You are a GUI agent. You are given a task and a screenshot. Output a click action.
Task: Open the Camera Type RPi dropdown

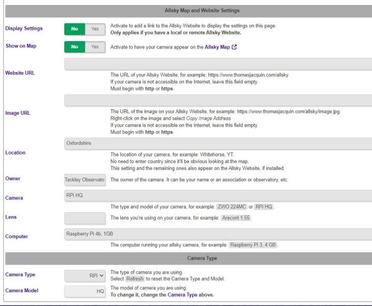pos(85,276)
